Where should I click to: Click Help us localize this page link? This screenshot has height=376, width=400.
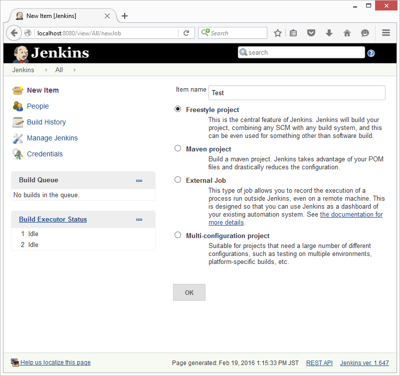click(55, 363)
